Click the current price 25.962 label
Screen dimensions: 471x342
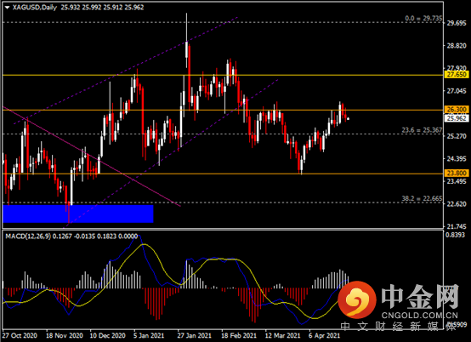457,118
